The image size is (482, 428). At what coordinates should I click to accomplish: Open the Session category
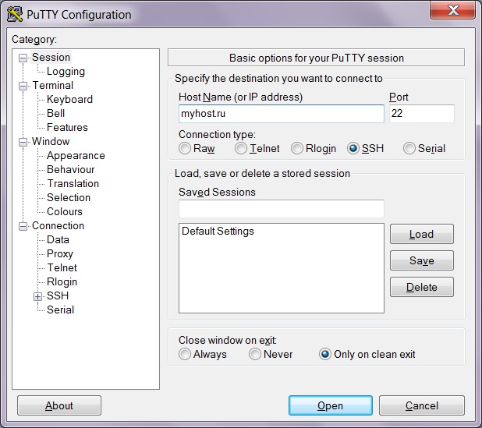51,57
